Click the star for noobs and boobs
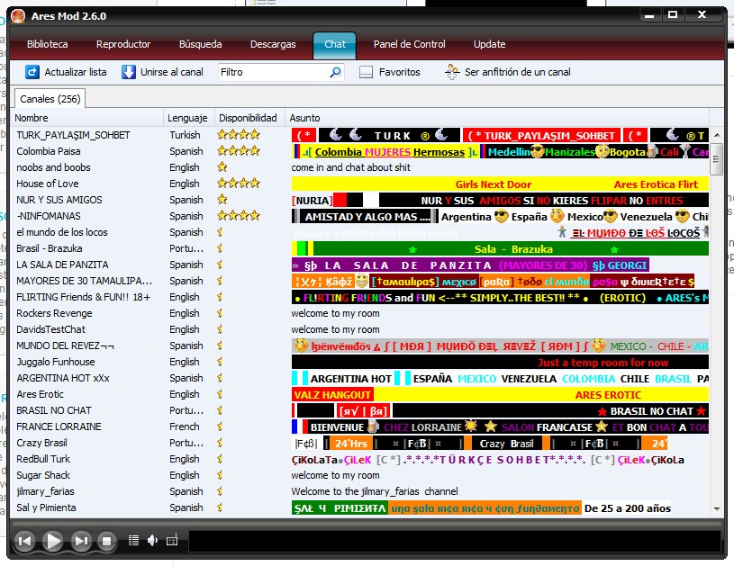The width and height of the screenshot is (734, 566). 222,167
